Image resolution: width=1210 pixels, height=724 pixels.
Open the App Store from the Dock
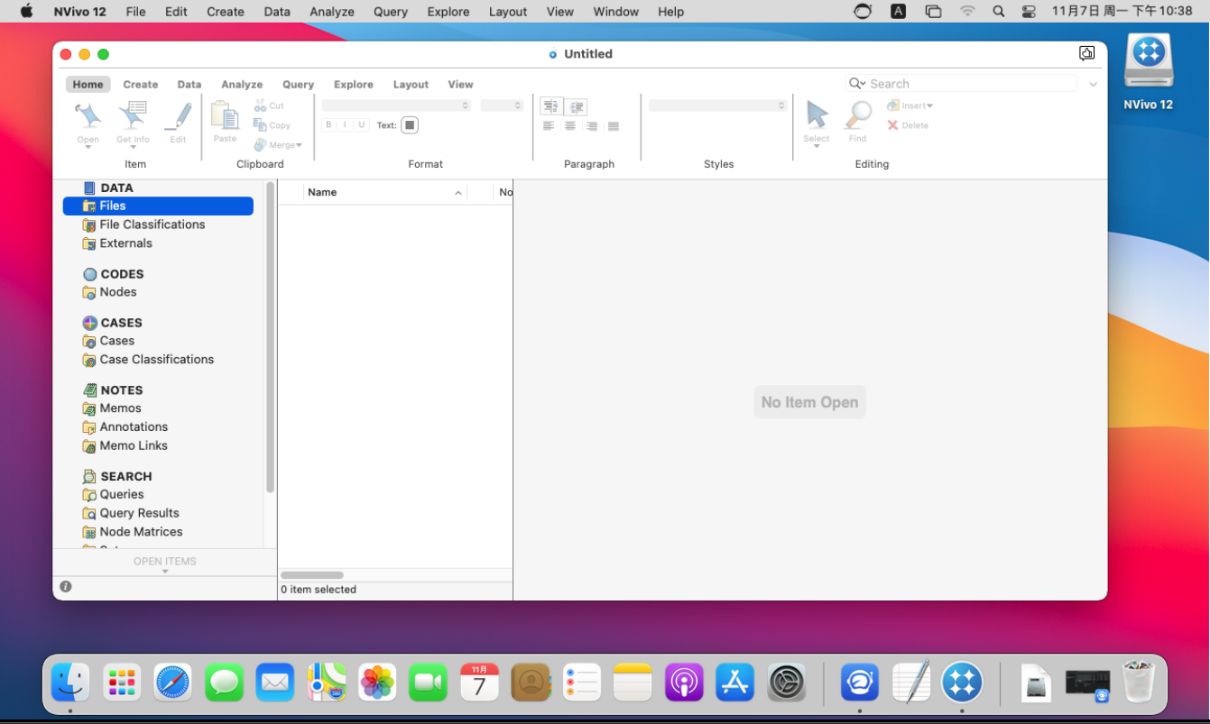point(734,683)
